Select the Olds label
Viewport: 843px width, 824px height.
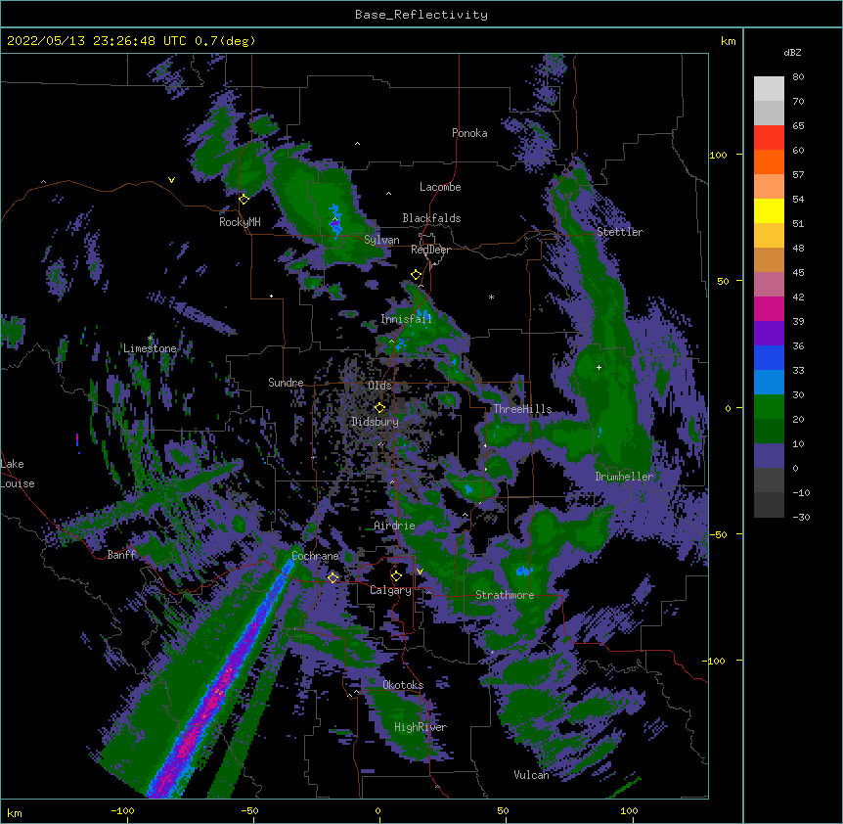379,386
